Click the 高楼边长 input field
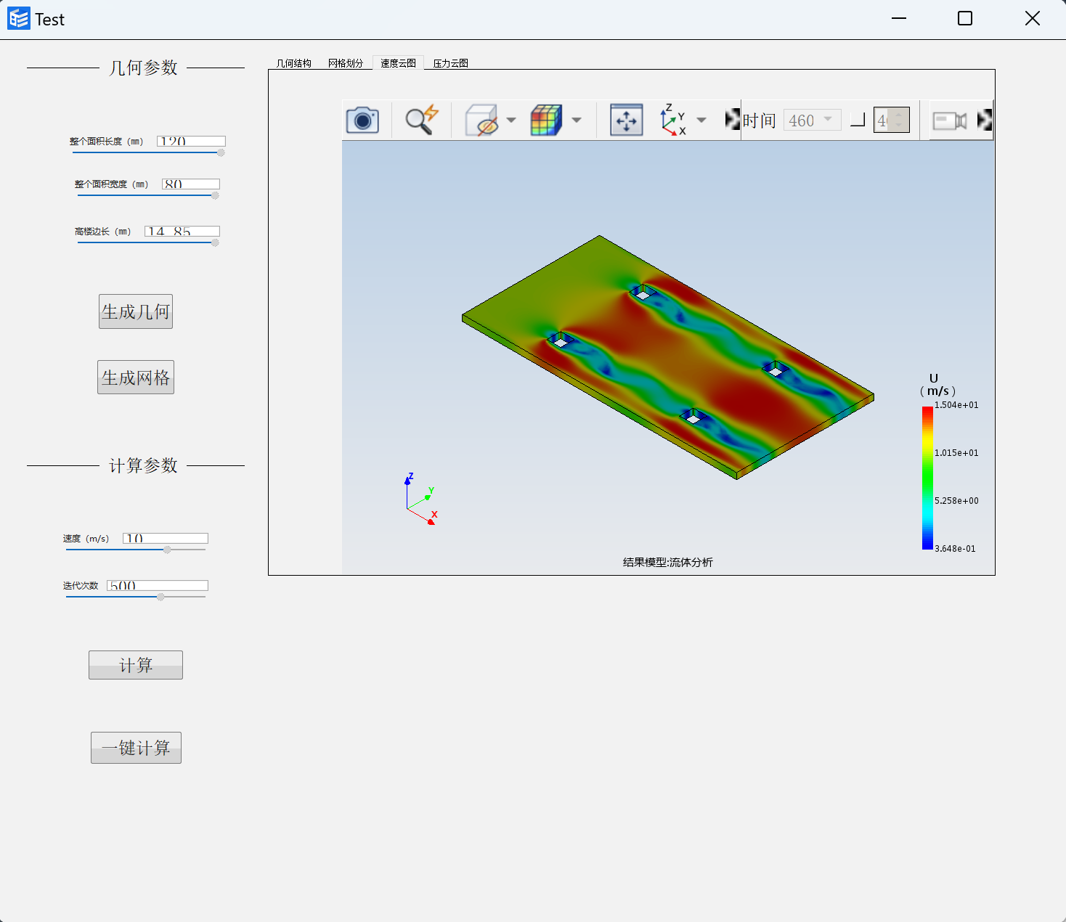The image size is (1066, 922). tap(182, 231)
